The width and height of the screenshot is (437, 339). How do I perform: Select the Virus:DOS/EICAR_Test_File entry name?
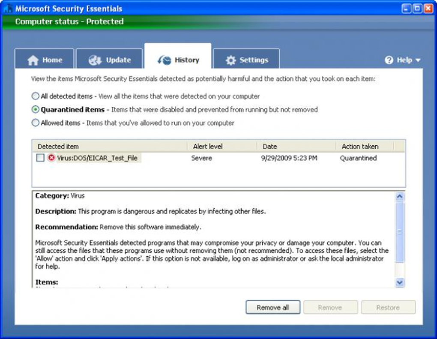tap(97, 158)
